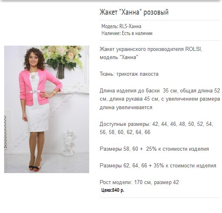
Task: Click the product length description paragraph
Action: (x=160, y=99)
